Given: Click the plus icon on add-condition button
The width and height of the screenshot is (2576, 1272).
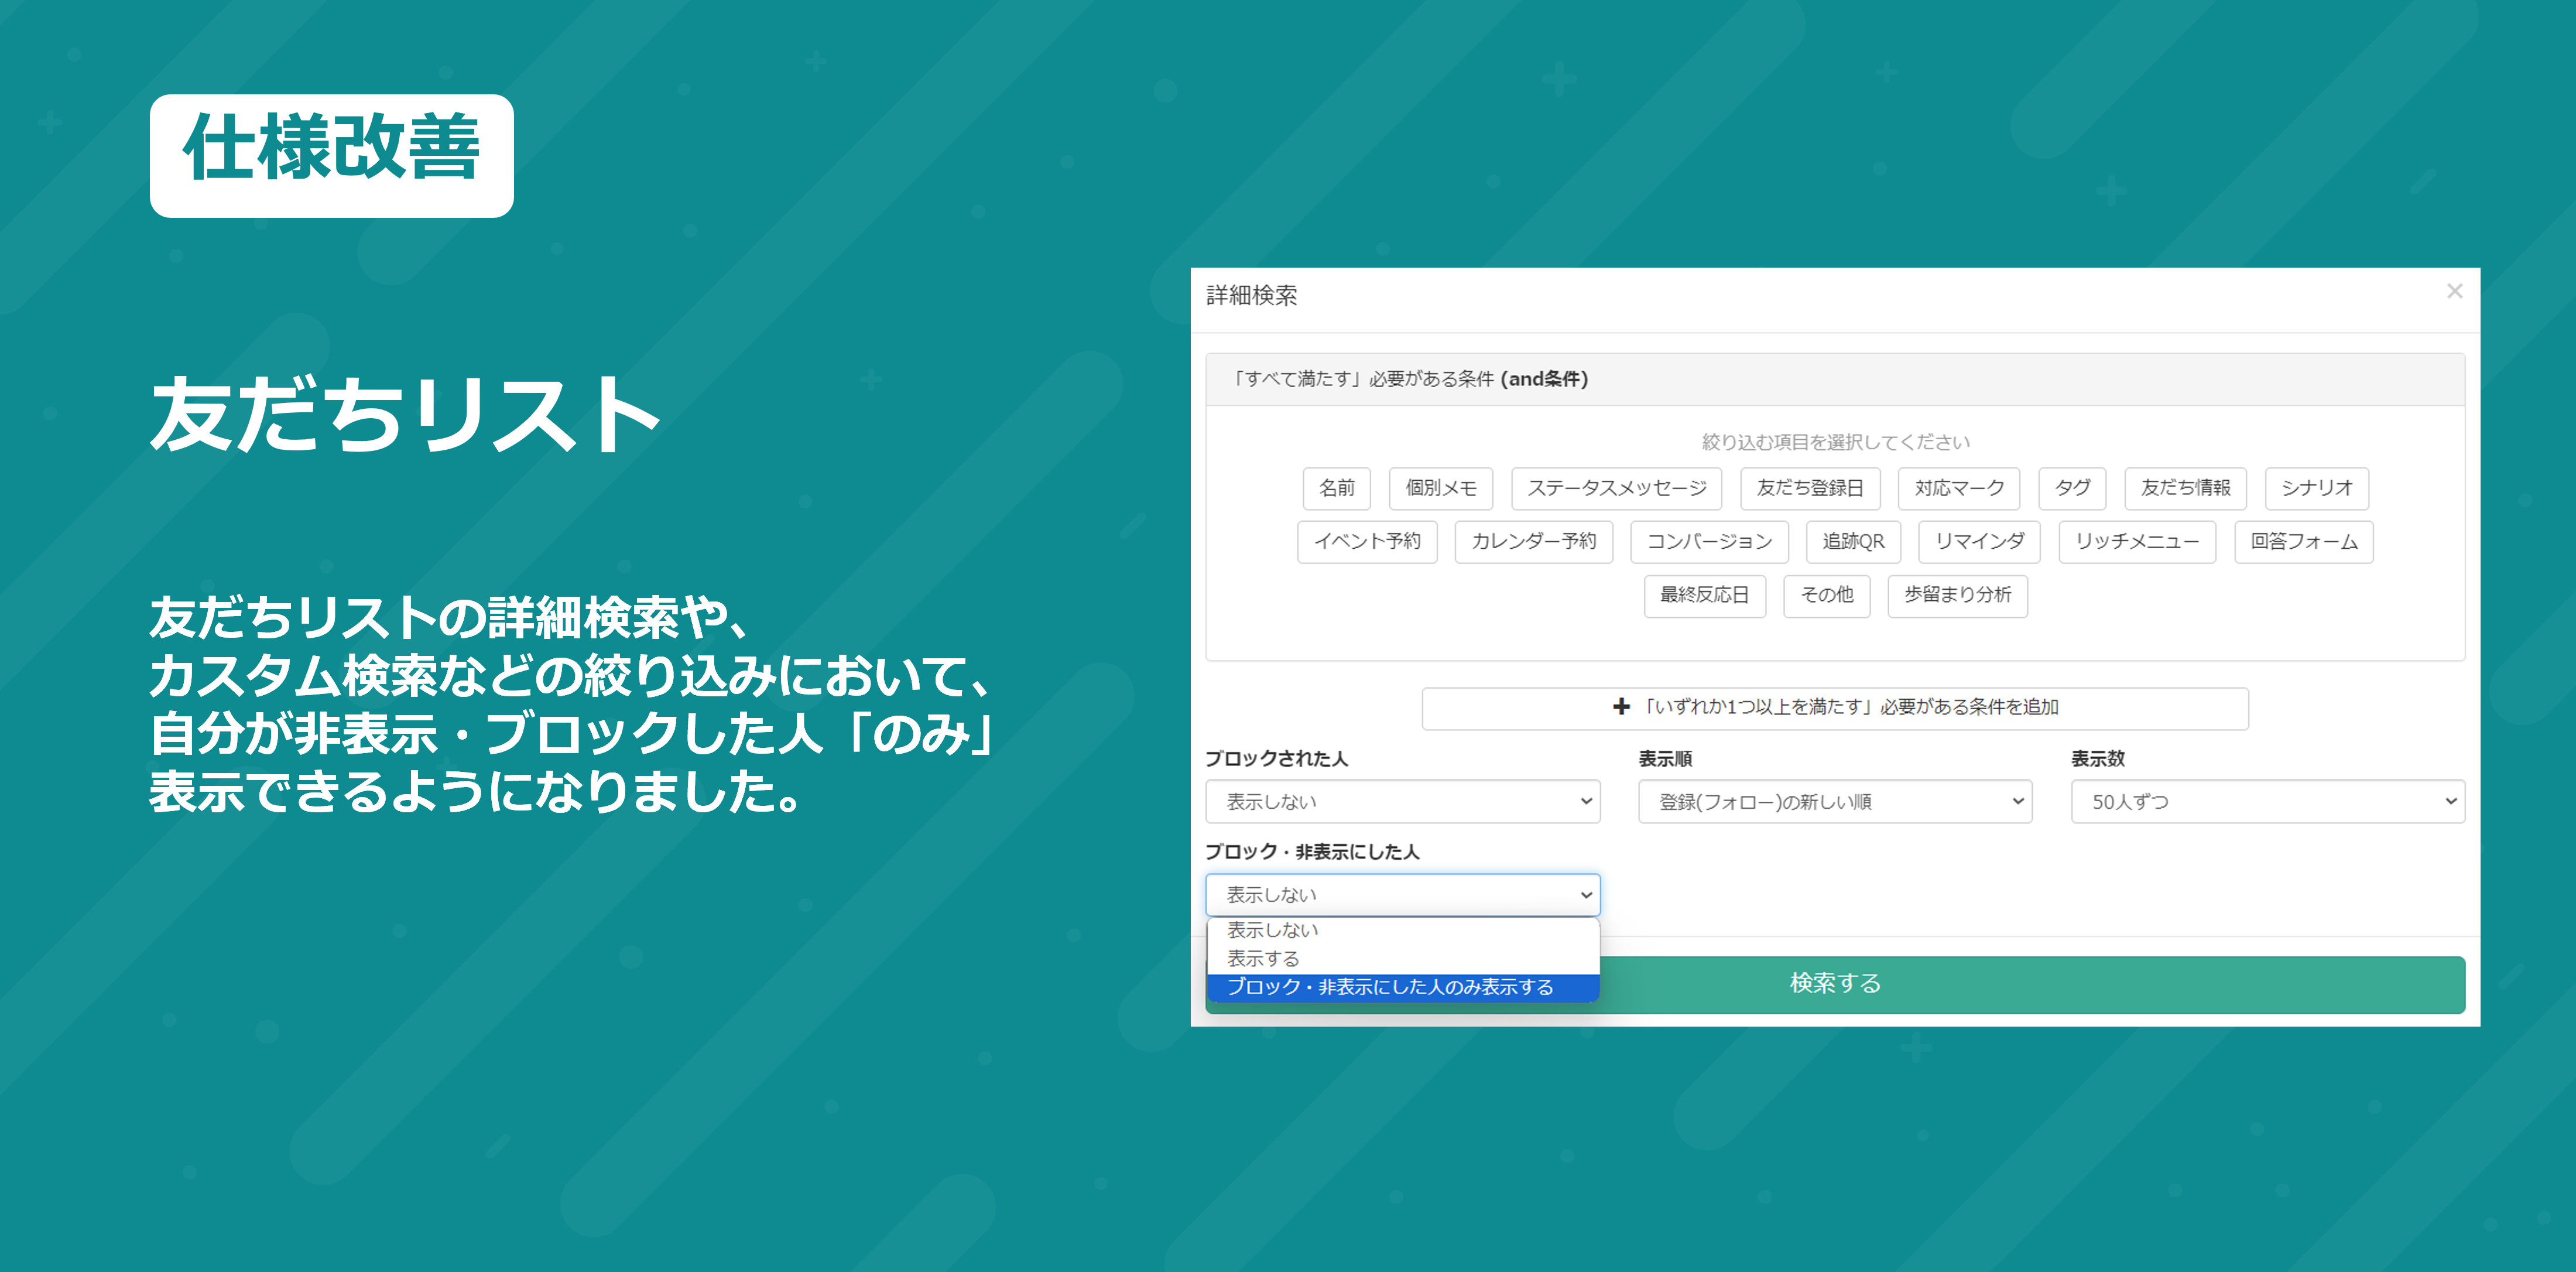Looking at the screenshot, I should 1621,707.
